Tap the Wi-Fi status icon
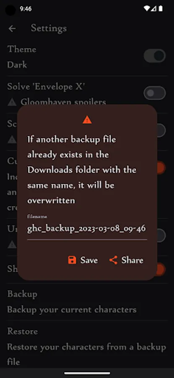This screenshot has height=378, width=174. coord(147,9)
